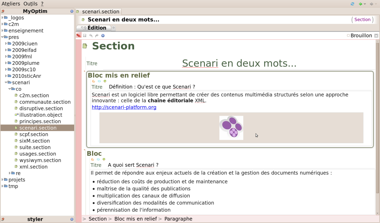
Task: Click the title field 'A quoi sert Scenari ?'
Action: pos(241,165)
